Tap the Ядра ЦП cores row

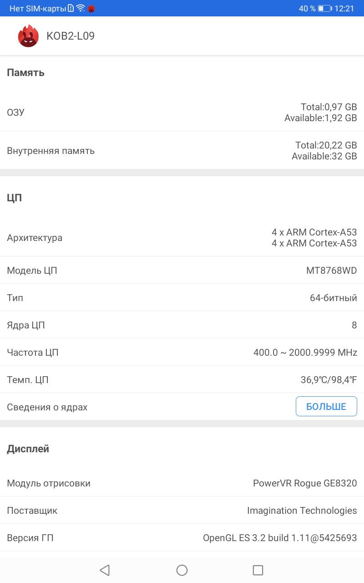click(x=182, y=325)
